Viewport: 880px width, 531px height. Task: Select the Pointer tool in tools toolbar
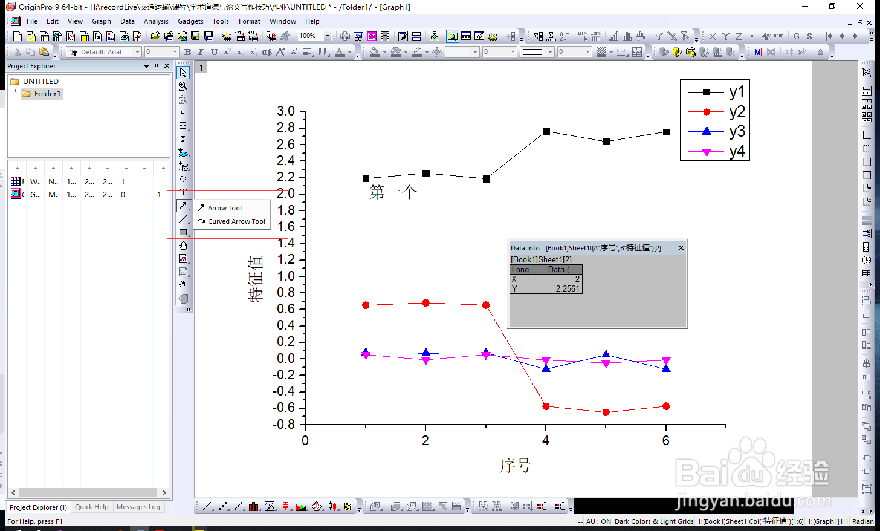tap(183, 73)
